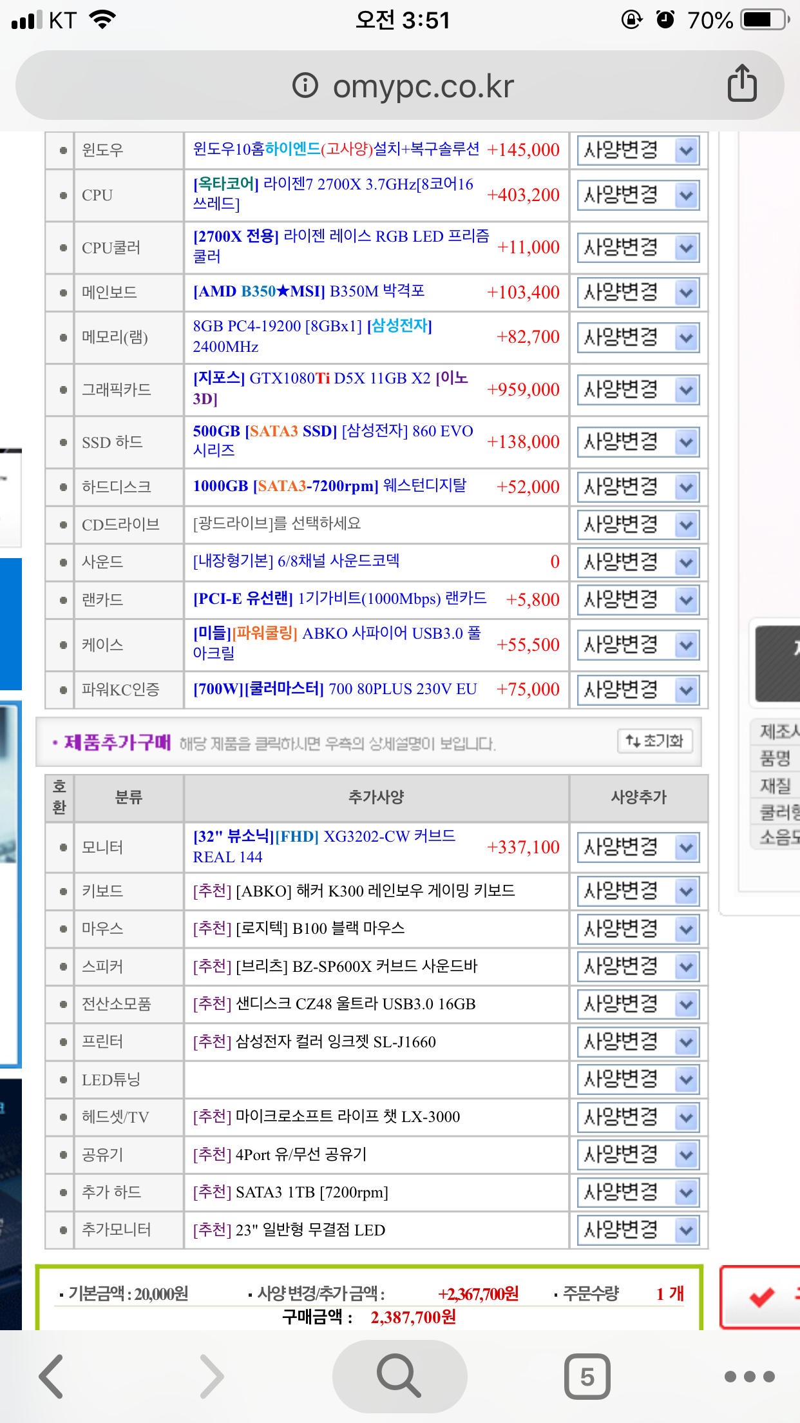Open the 500GB 860 EVO SSD link
Viewport: 800px width, 1423px height.
tap(334, 441)
